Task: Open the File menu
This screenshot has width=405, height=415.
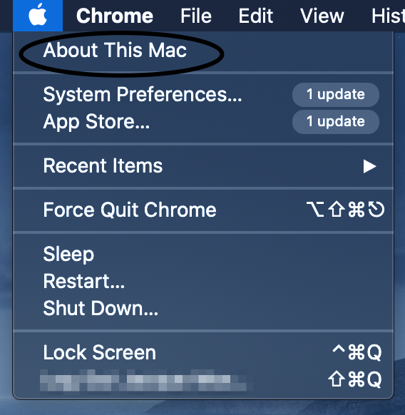Action: (x=196, y=16)
